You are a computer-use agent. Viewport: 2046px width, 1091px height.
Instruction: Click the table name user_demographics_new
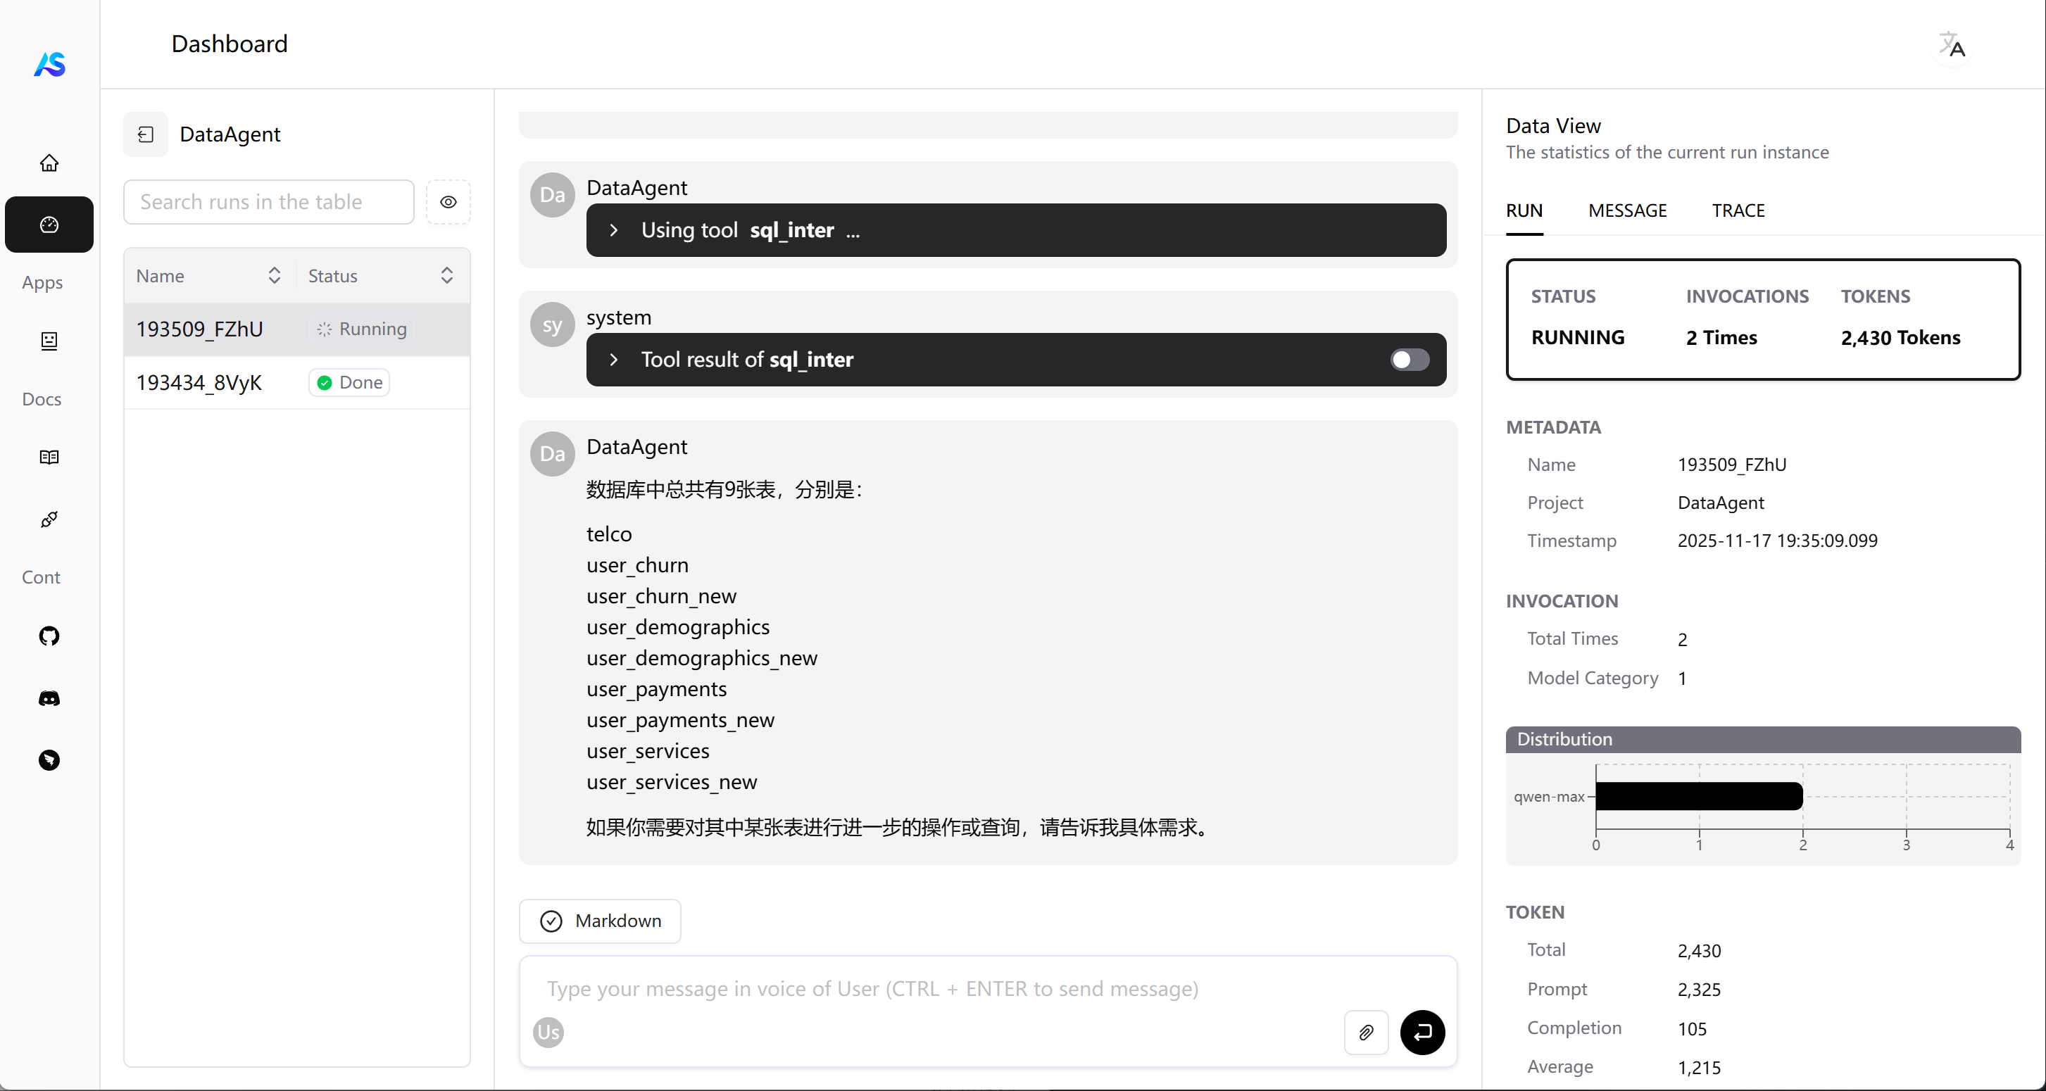click(701, 658)
